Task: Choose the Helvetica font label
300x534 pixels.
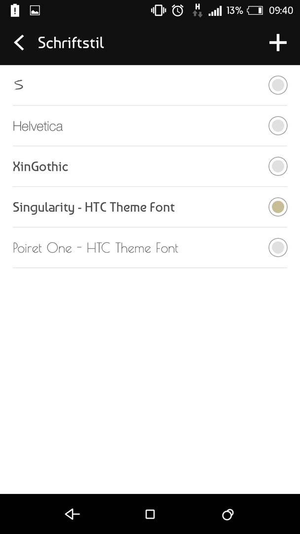Action: 37,127
